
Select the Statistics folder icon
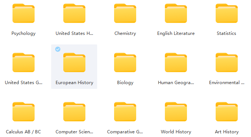pos(227,13)
